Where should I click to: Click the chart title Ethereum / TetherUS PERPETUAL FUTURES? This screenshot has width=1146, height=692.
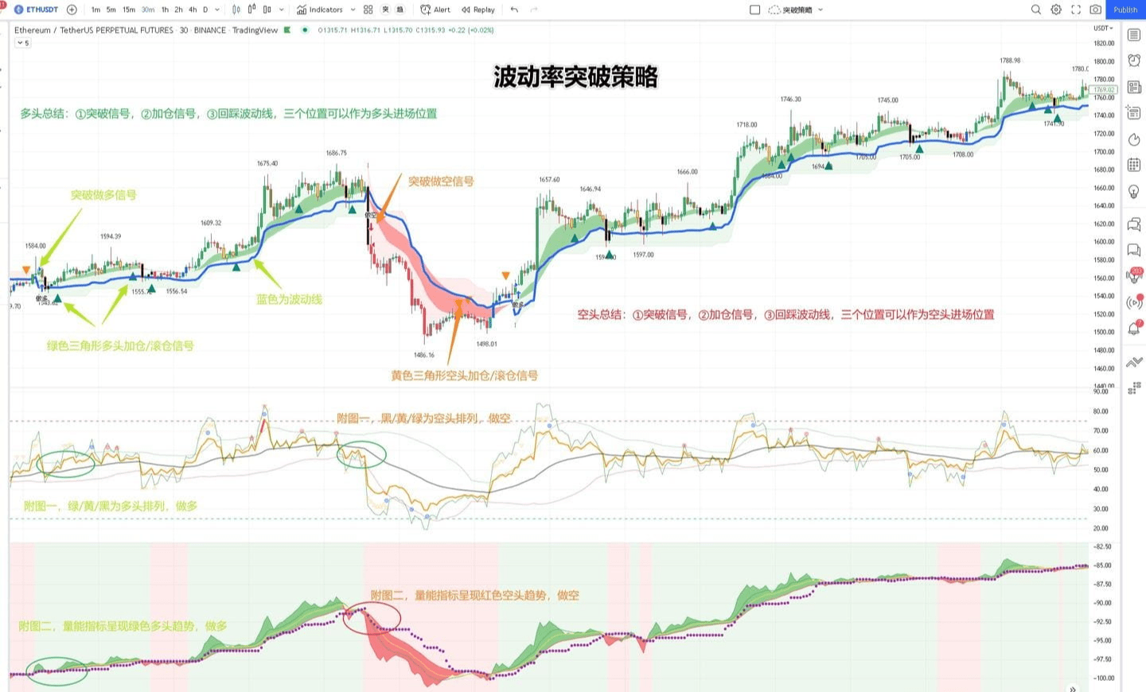tap(94, 30)
